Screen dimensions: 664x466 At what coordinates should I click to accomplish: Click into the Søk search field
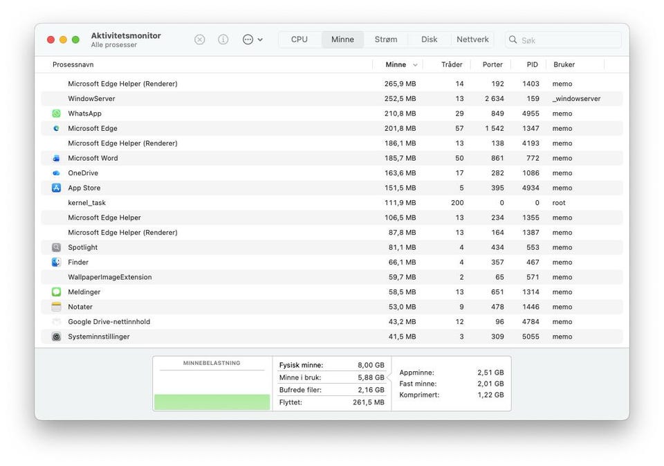pos(563,40)
